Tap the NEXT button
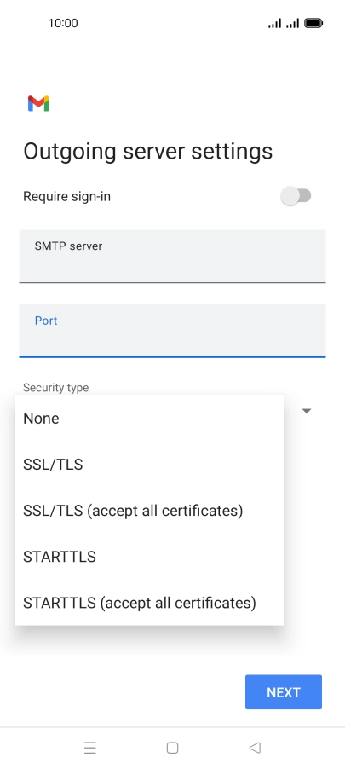Screen dimensions: 345x769 tap(284, 692)
